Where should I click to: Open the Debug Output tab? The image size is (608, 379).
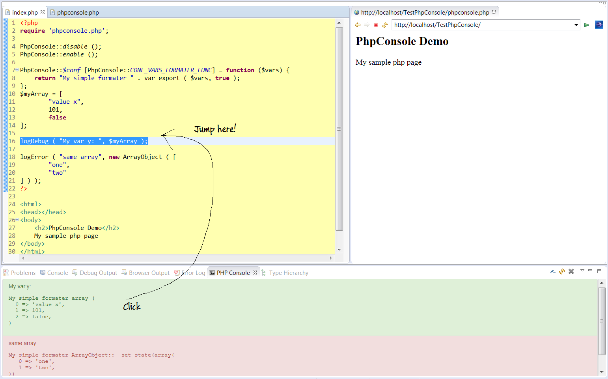coord(95,273)
